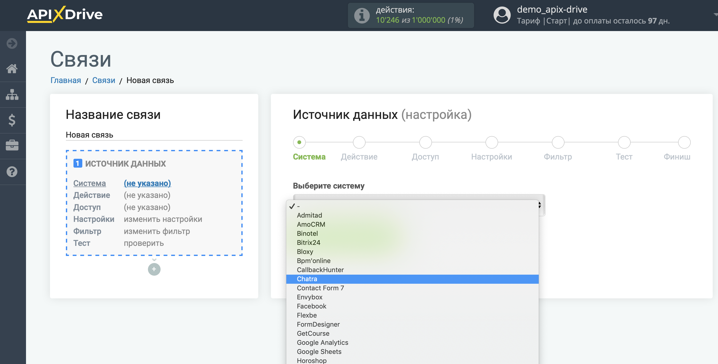Click the изменить настройки text
Screen dimensions: 718x364
pos(163,219)
